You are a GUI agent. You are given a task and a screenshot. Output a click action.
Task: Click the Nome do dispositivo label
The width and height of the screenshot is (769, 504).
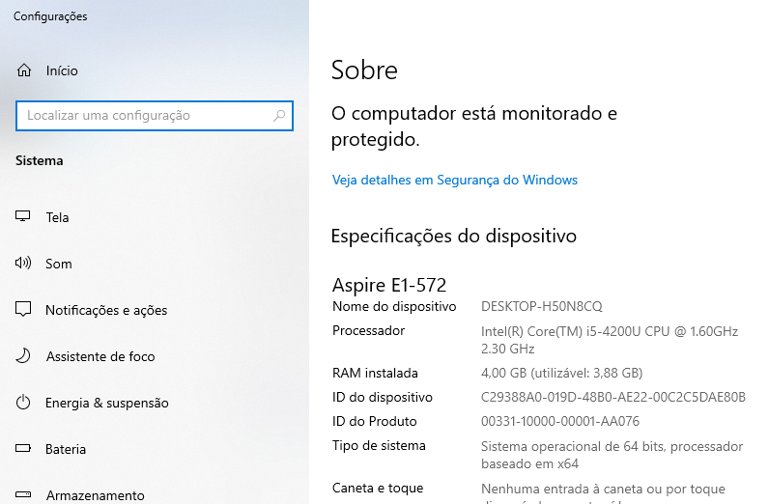click(x=394, y=306)
